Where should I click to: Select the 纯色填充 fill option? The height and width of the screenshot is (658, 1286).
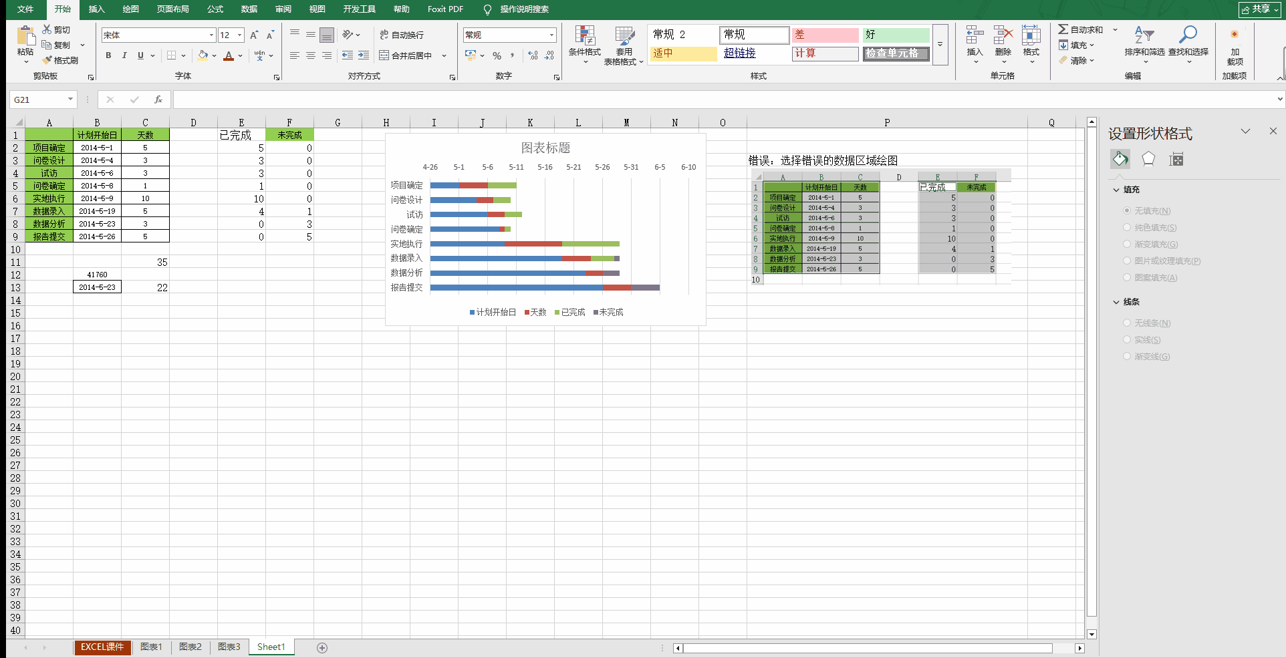1127,227
